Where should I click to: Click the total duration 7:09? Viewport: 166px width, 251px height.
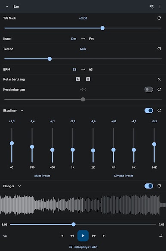[x=162, y=224]
